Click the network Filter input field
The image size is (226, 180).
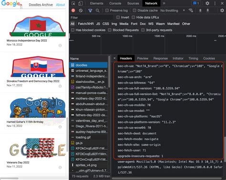pyautogui.click(x=92, y=18)
